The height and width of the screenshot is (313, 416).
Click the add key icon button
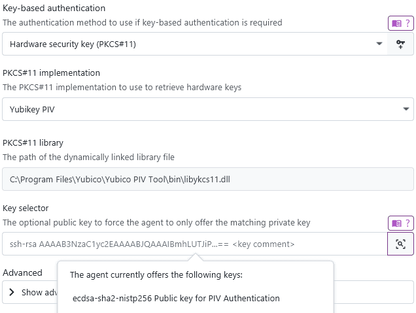[400, 44]
